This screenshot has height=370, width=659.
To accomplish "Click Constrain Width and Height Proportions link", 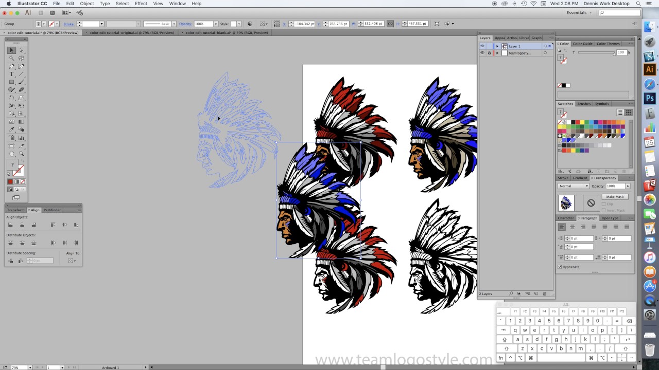I will (390, 24).
